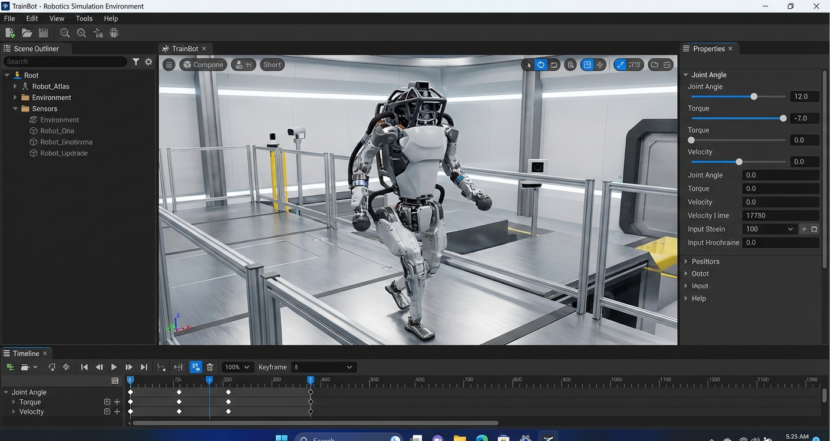Switch to the Properties tab
This screenshot has height=441, width=838.
(708, 48)
